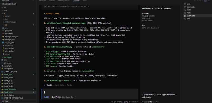
Task: Click the 'SmartBank Assistant AI Chatbot' title
Action: point(156,9)
